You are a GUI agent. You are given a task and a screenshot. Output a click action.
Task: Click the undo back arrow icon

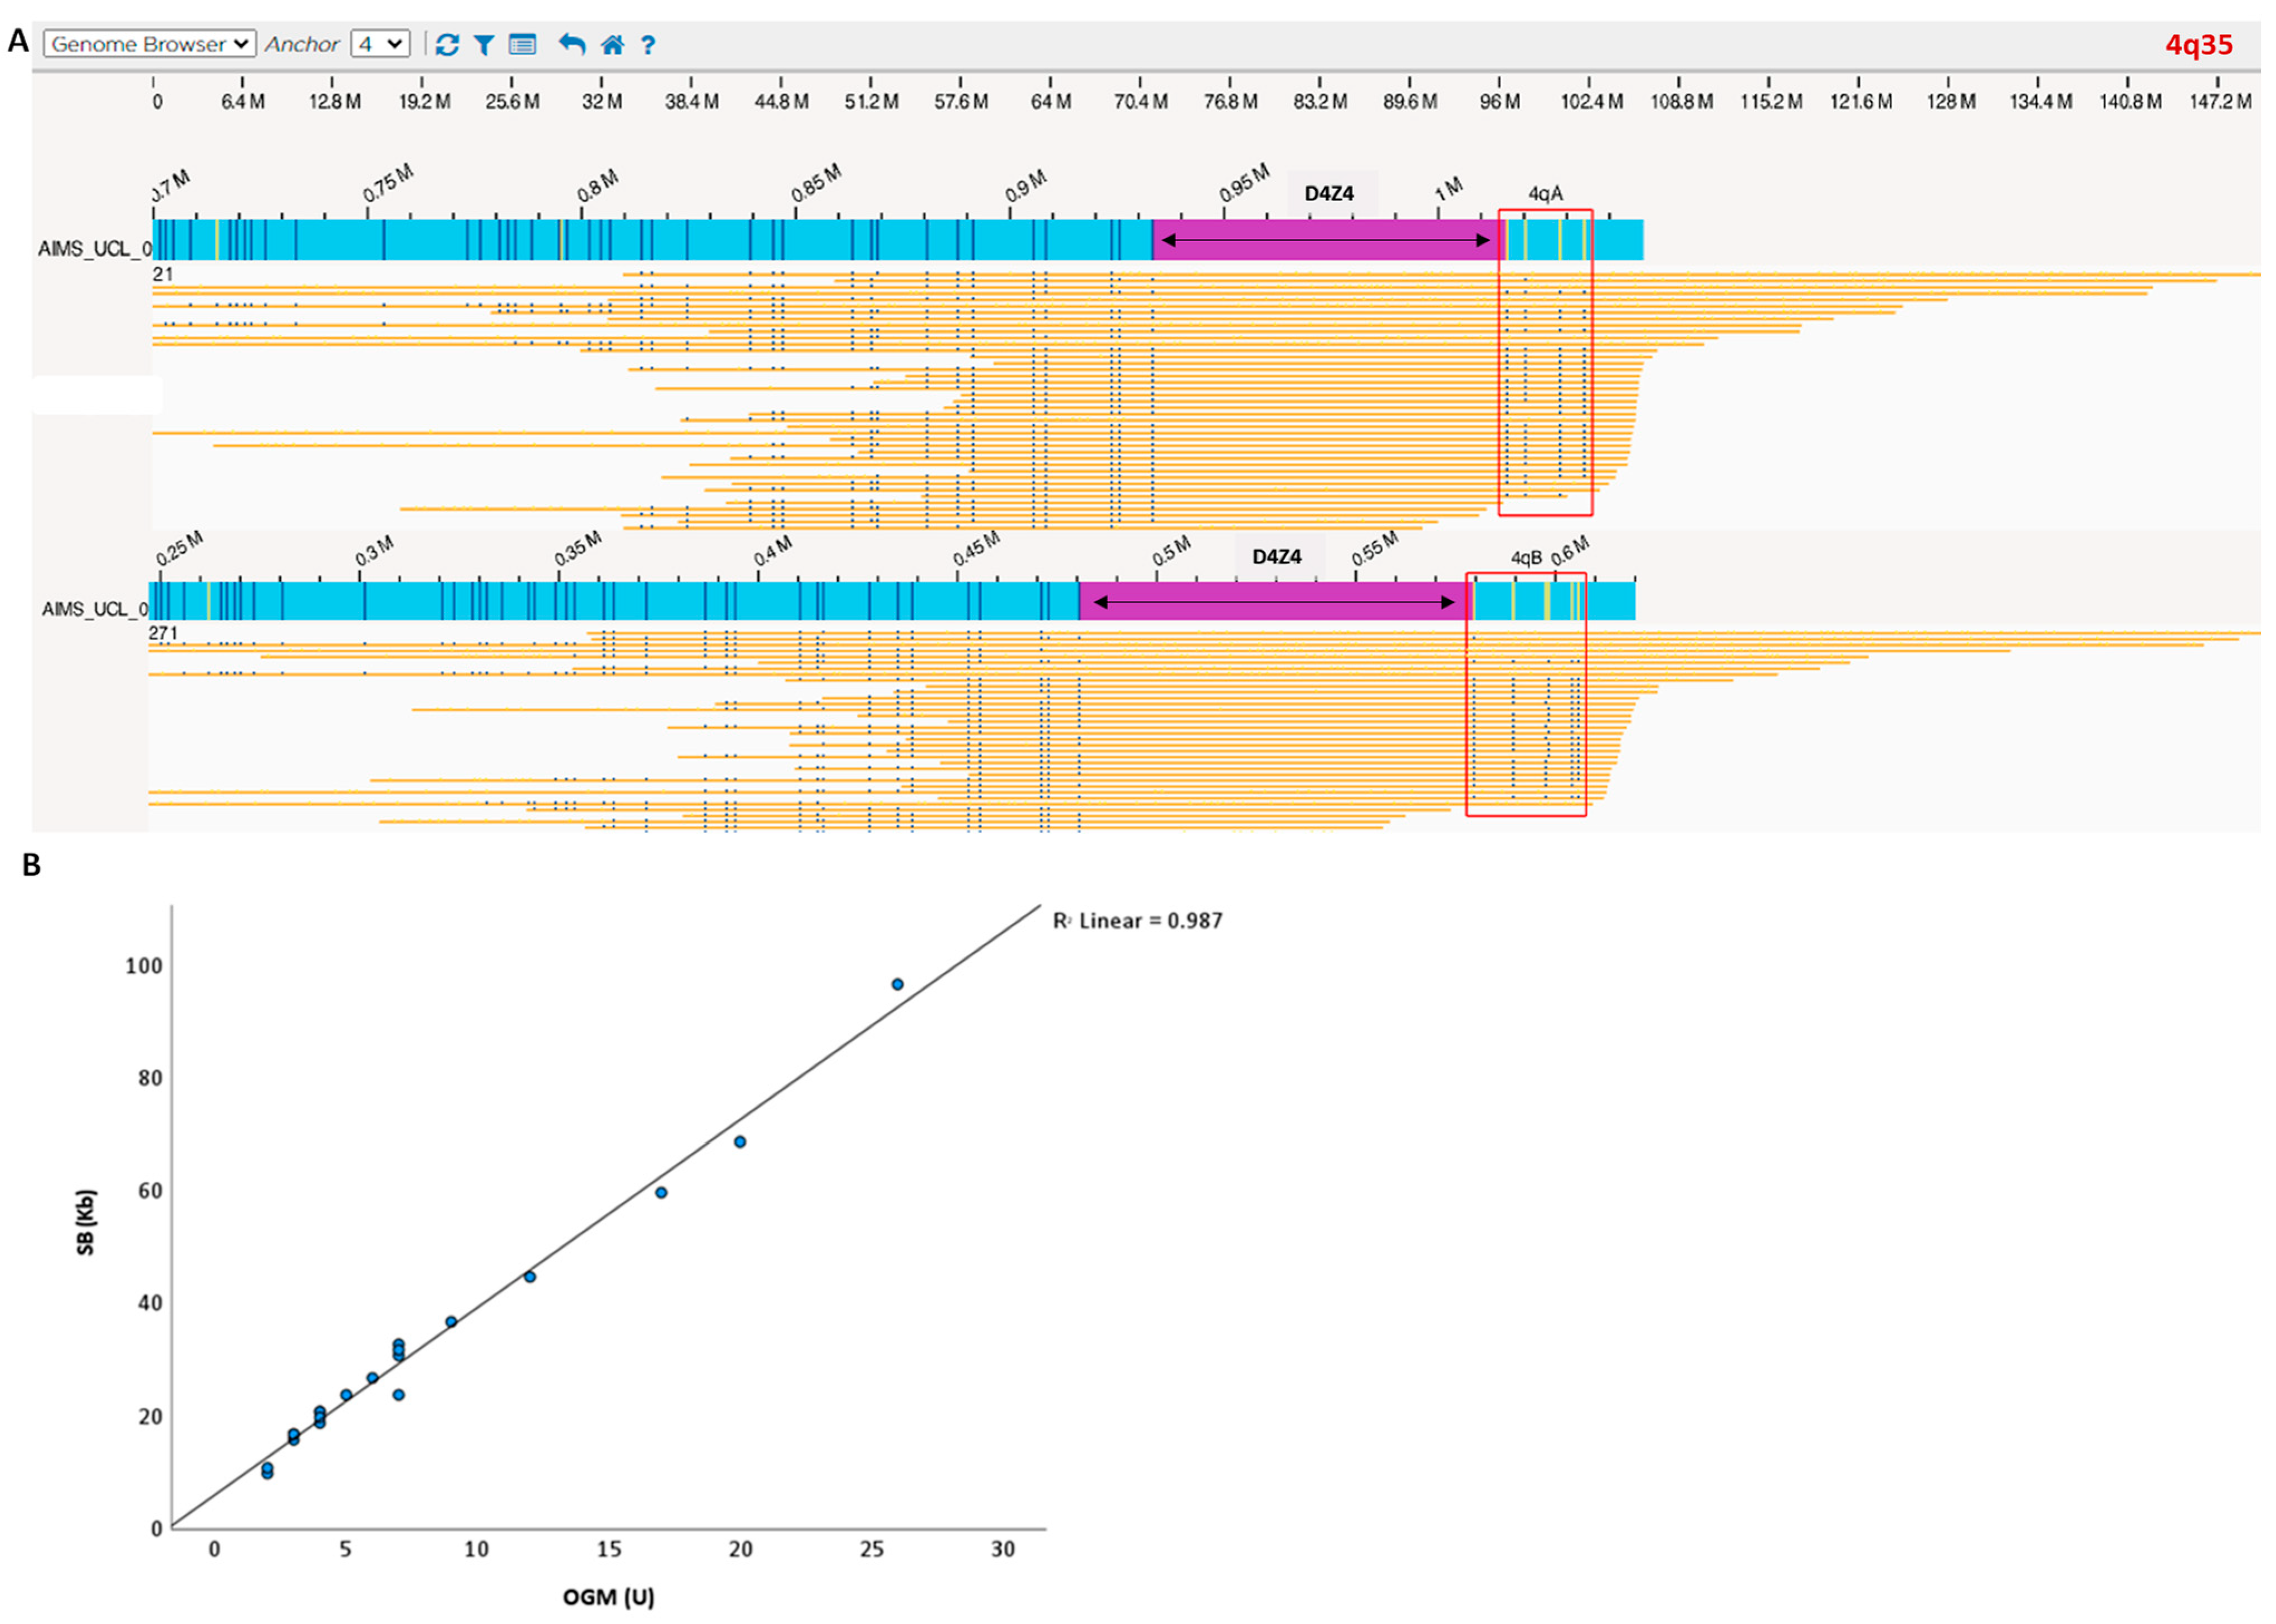pos(571,44)
